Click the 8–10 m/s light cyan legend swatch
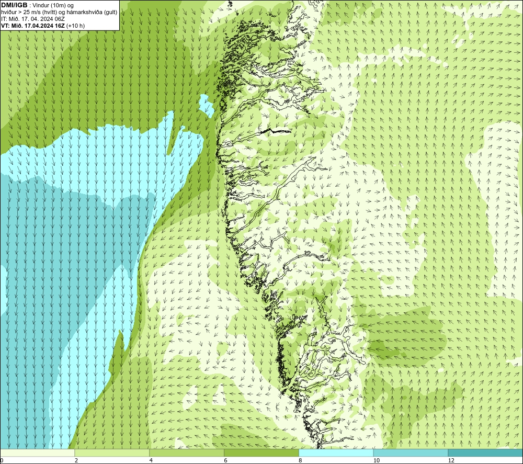 (336, 452)
